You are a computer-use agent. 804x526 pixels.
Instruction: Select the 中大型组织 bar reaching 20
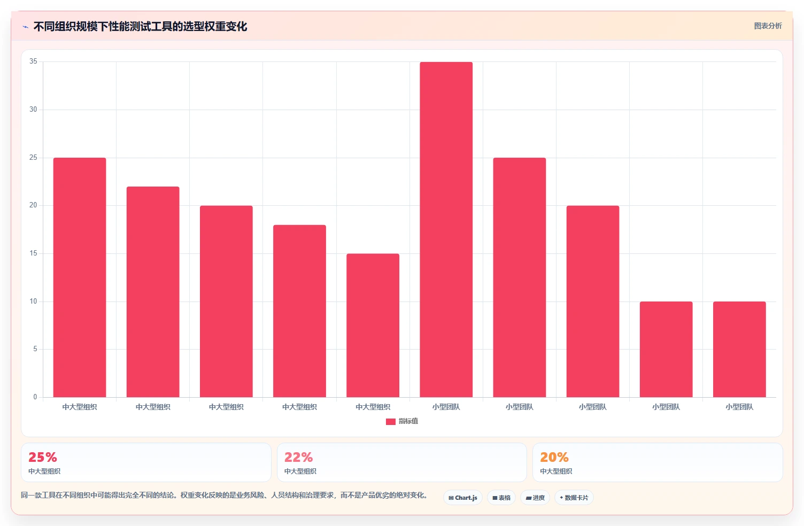pos(226,301)
